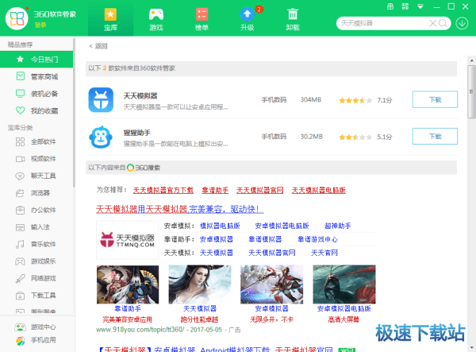476x352 pixels.
Task: Select 聊天工具 category
Action: [36, 176]
